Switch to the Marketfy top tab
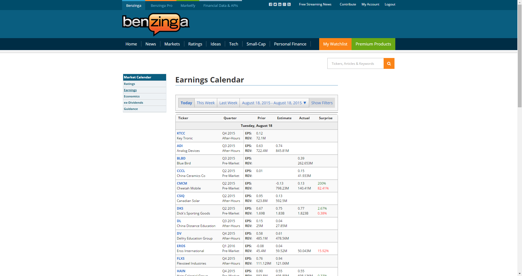Viewport: 522px width, 276px height. coord(188,5)
